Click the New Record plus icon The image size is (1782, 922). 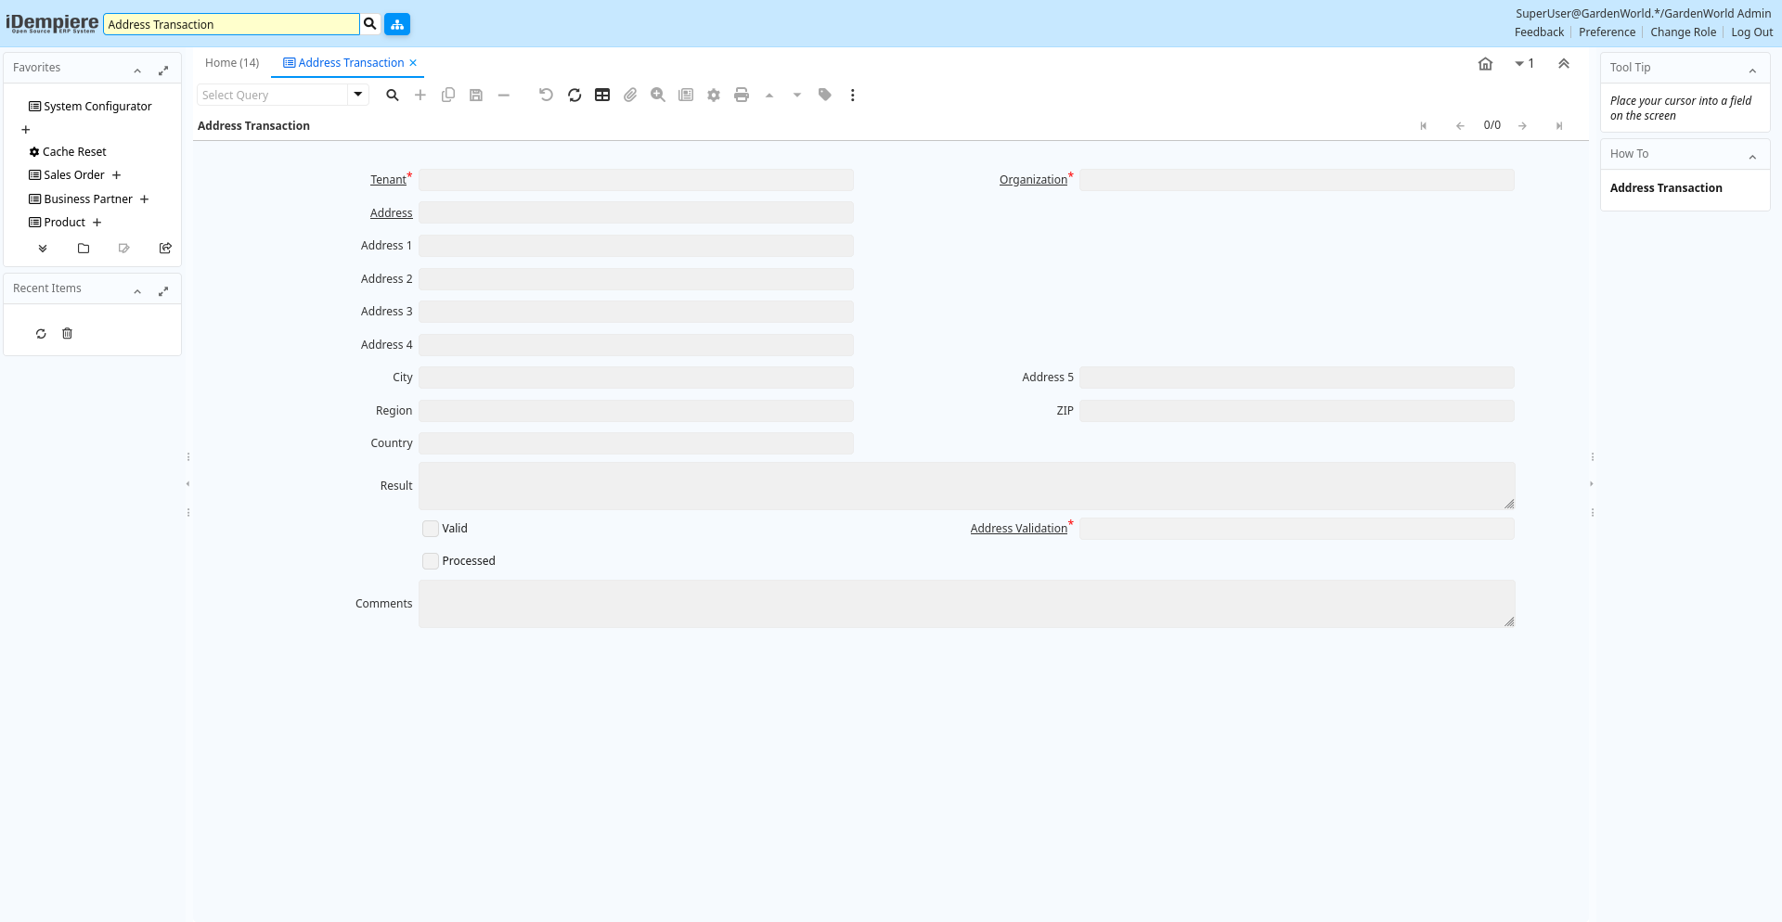pos(420,96)
